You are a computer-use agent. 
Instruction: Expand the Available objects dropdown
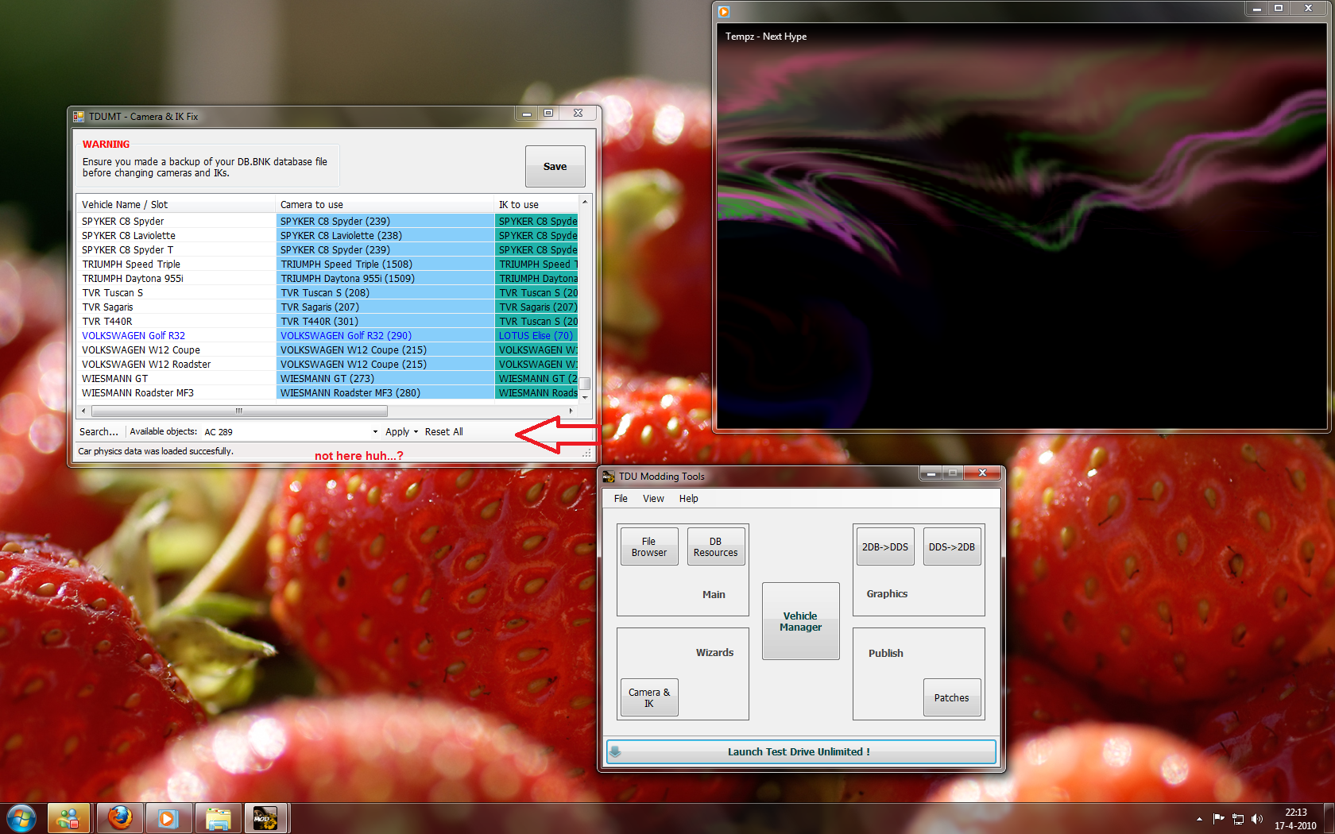point(375,432)
